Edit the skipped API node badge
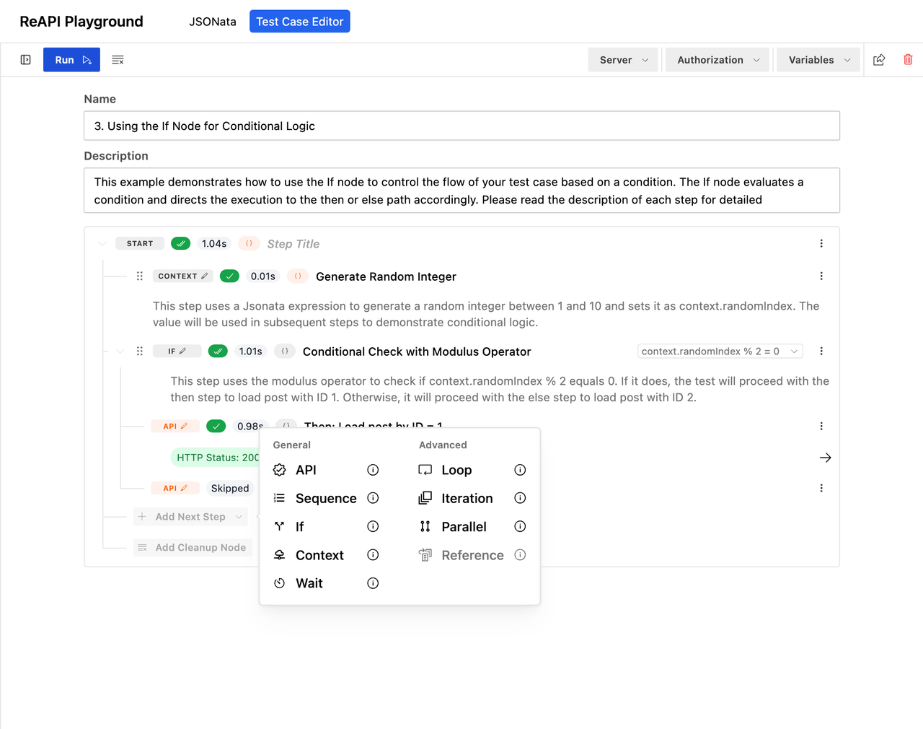Viewport: 923px width, 729px height. coord(175,489)
